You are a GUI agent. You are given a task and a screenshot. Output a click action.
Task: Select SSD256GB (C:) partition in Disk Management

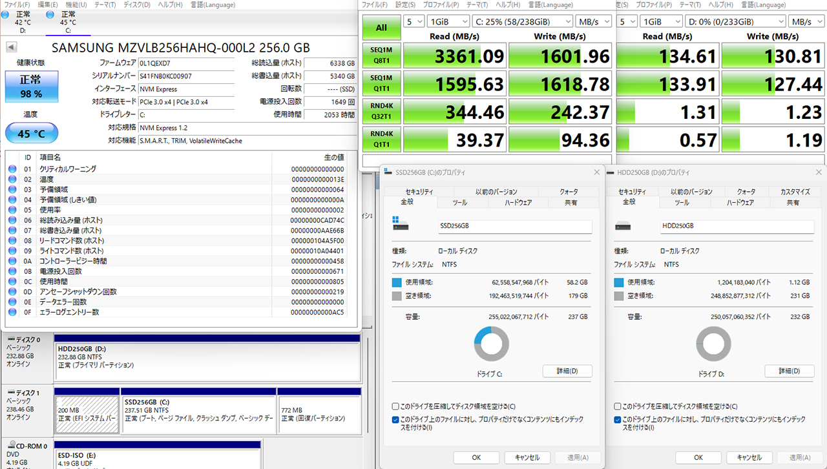tap(198, 410)
